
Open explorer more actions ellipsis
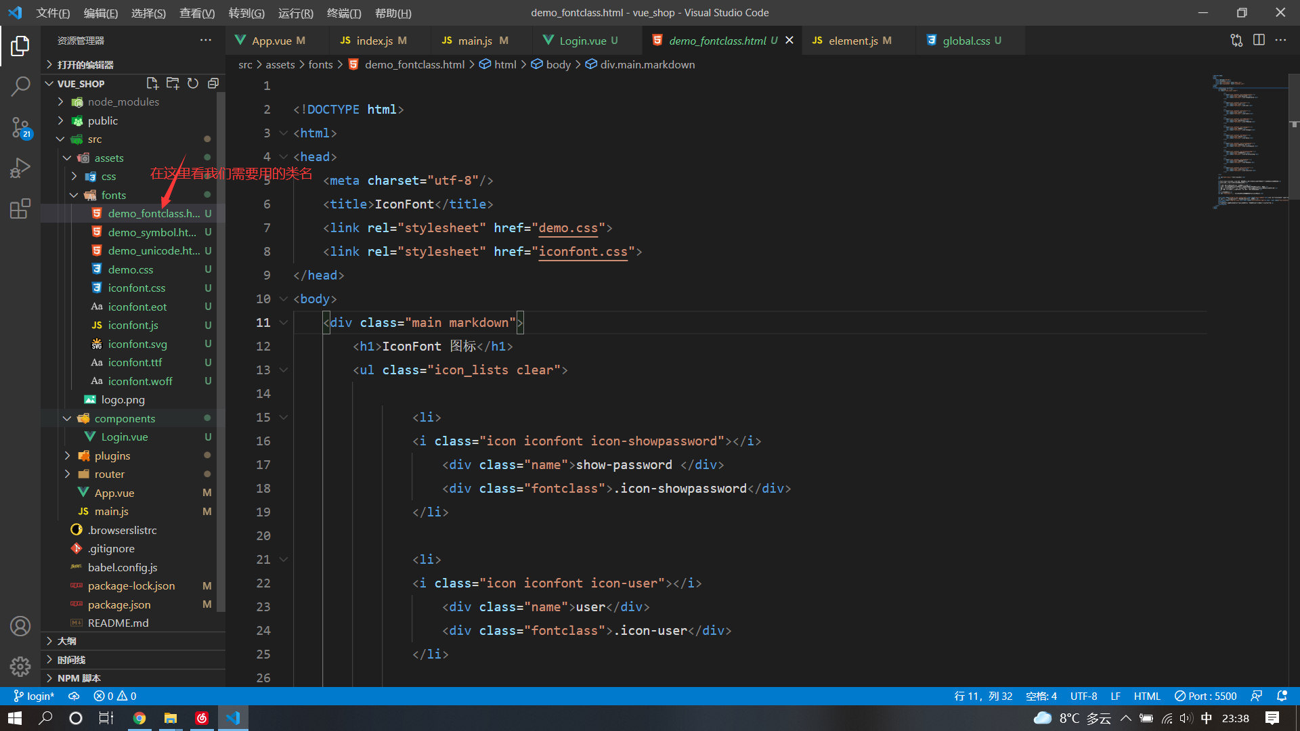[x=206, y=41]
